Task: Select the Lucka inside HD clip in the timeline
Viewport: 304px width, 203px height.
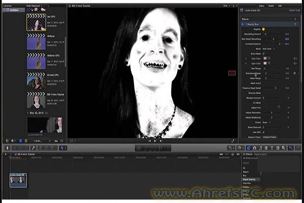Action: (x=18, y=180)
